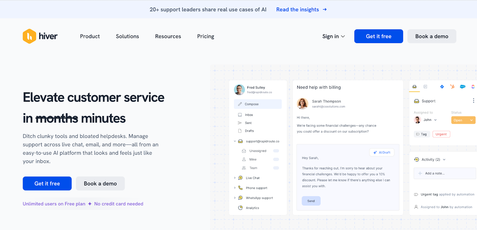Click the Support three-dot menu icon

click(473, 101)
